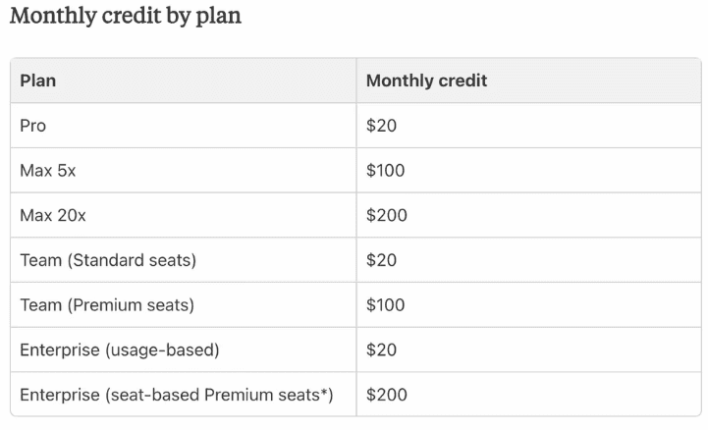
Task: Click the asterisk after 'Premium seats'
Action: click(x=324, y=392)
